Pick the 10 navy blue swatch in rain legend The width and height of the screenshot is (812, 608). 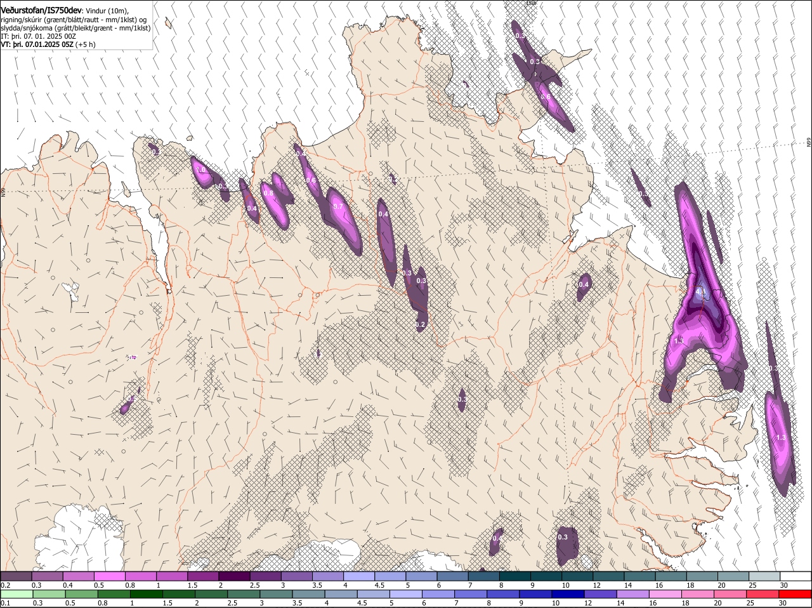[568, 595]
